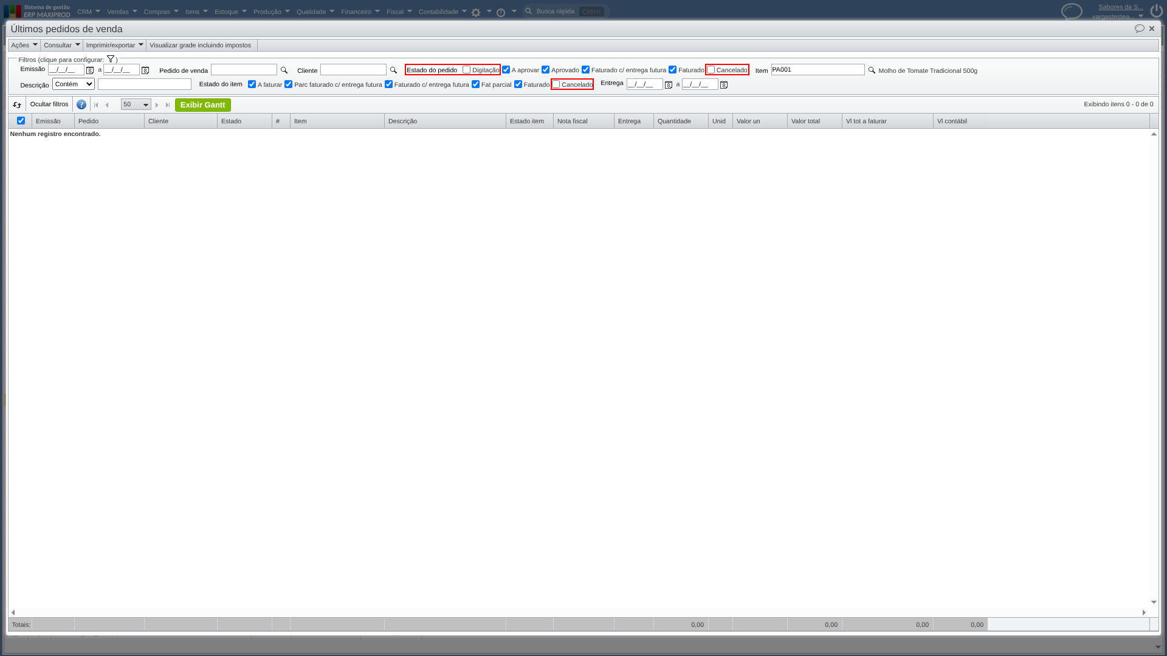Open Ações dropdown menu
The height and width of the screenshot is (656, 1167).
click(x=24, y=45)
